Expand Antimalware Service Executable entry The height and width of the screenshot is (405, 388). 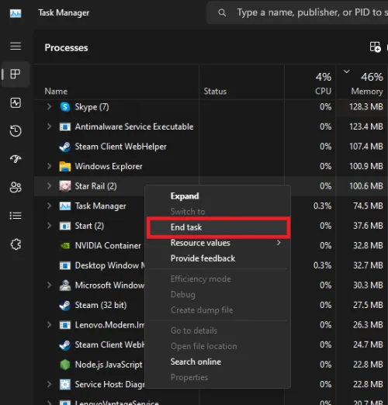49,126
